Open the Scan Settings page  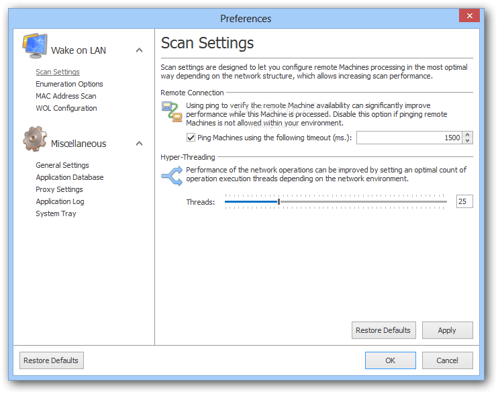point(58,72)
